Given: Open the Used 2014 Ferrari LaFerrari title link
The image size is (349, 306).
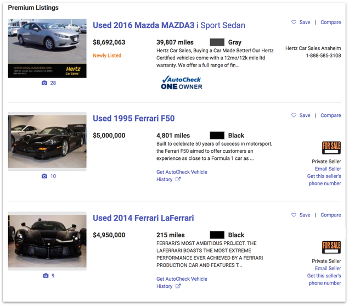Looking at the screenshot, I should (143, 218).
